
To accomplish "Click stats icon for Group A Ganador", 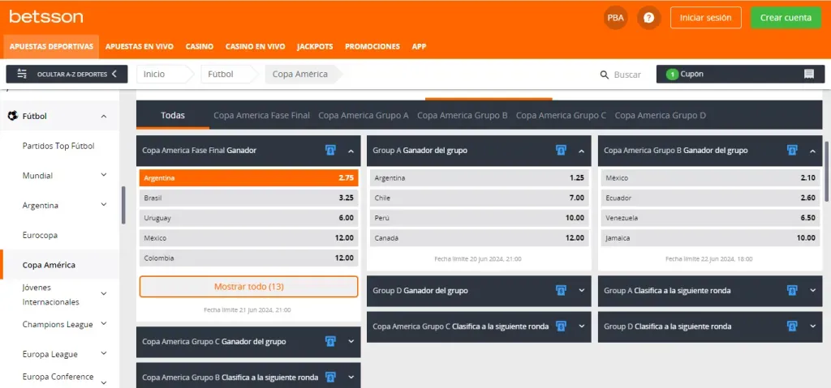I will click(x=561, y=151).
